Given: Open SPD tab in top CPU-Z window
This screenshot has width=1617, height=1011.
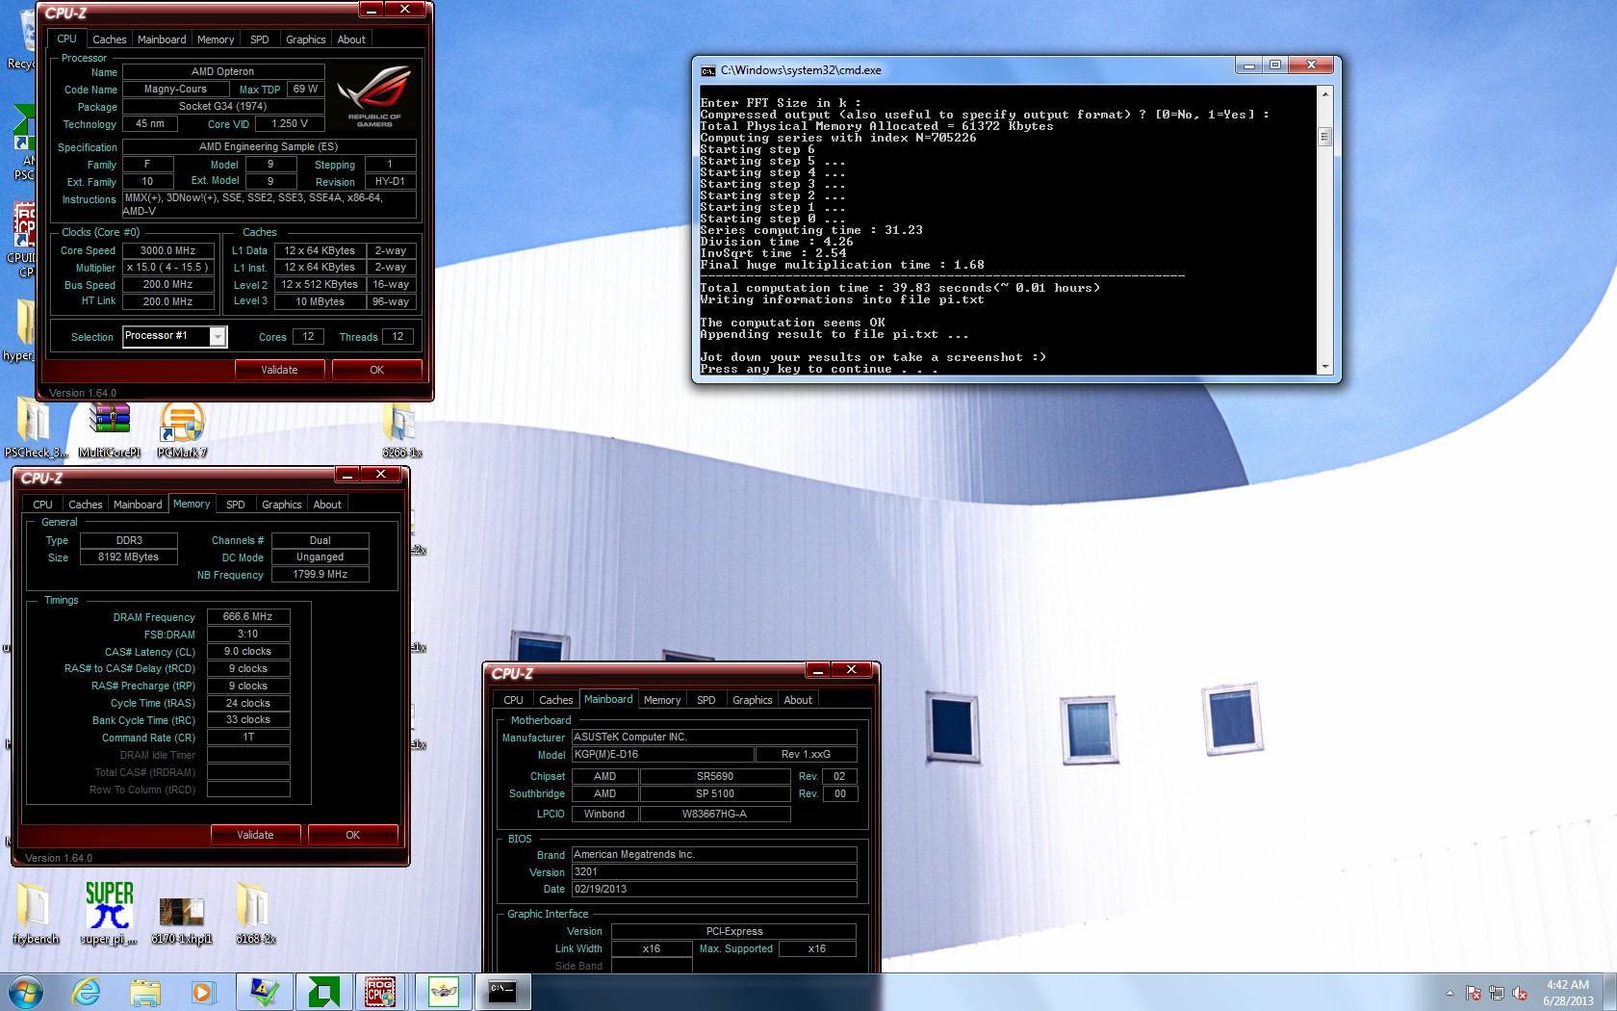Looking at the screenshot, I should pyautogui.click(x=260, y=39).
